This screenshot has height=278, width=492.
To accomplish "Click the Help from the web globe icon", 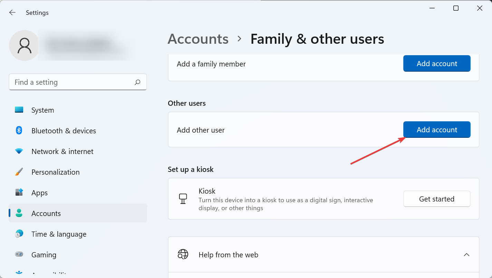I will (x=183, y=255).
